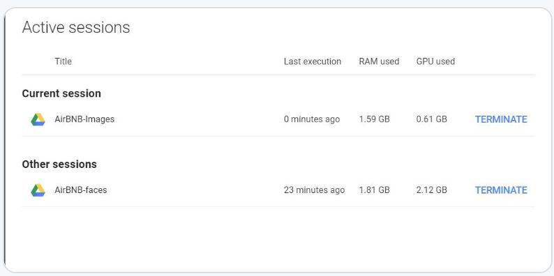Click the RAM used column header
The height and width of the screenshot is (276, 554).
(x=379, y=61)
